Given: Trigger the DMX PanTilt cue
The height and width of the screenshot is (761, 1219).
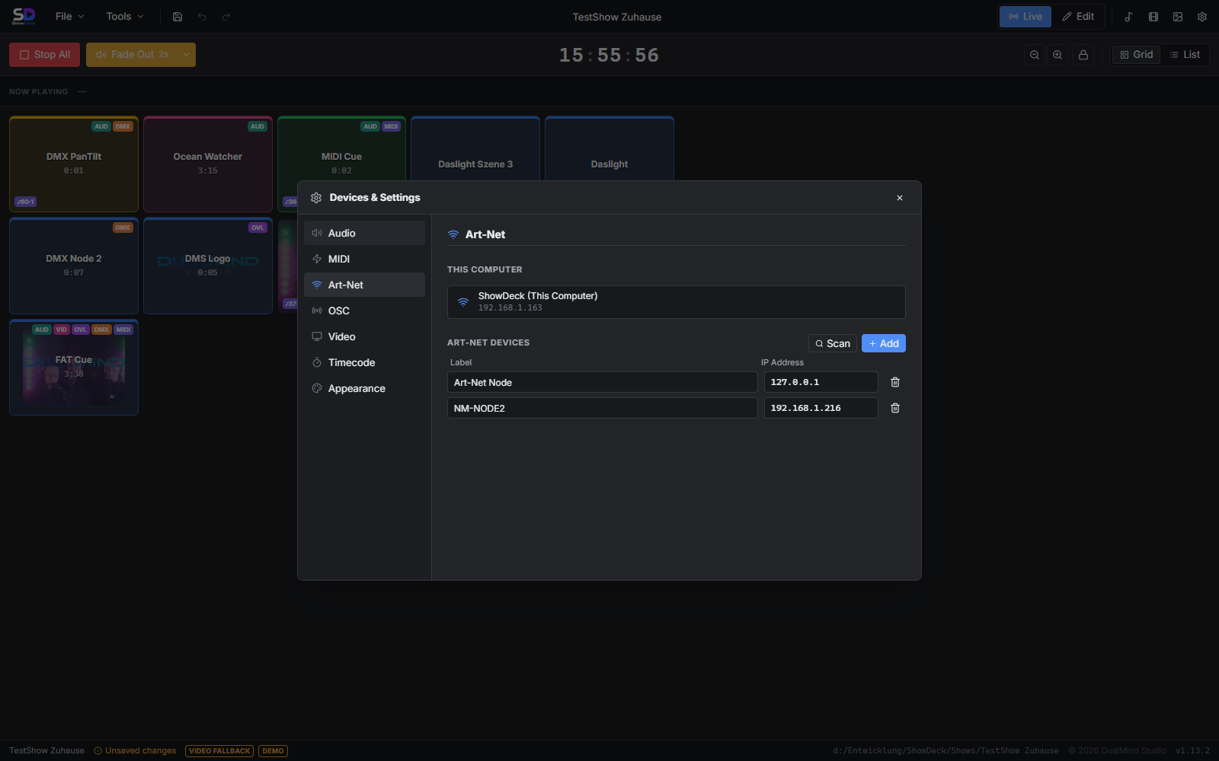Looking at the screenshot, I should (74, 164).
